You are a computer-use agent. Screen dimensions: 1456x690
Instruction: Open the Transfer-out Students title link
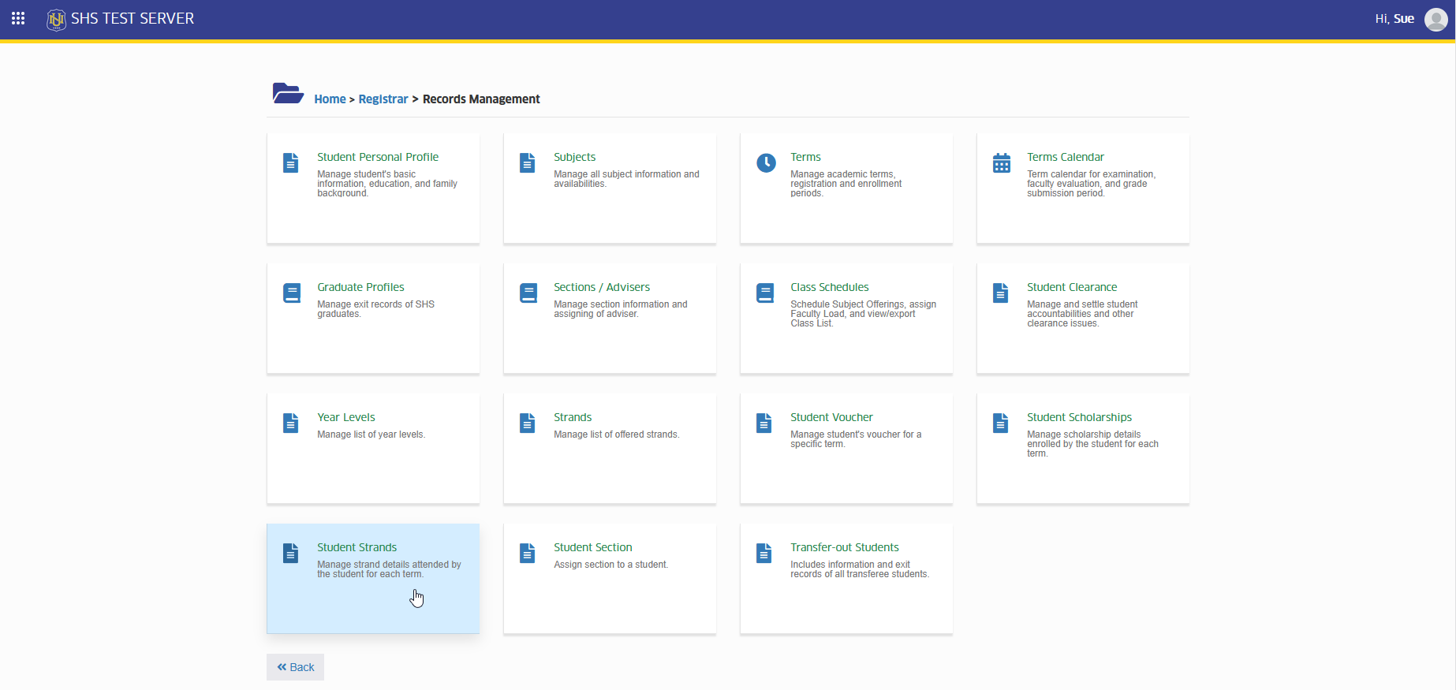click(845, 547)
